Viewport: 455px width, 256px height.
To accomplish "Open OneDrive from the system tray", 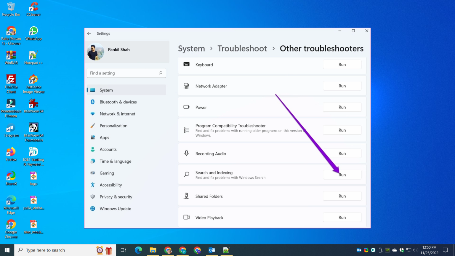I will (x=394, y=250).
